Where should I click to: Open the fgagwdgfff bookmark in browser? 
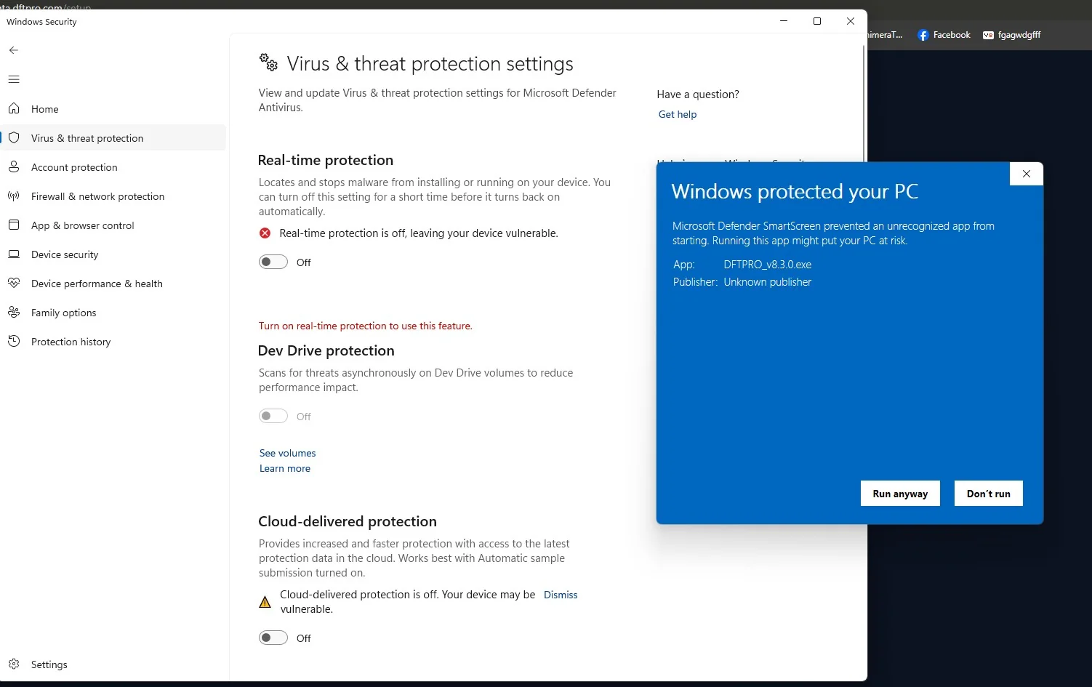click(x=1012, y=35)
